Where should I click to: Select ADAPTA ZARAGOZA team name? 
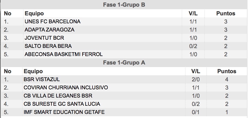click(x=50, y=30)
